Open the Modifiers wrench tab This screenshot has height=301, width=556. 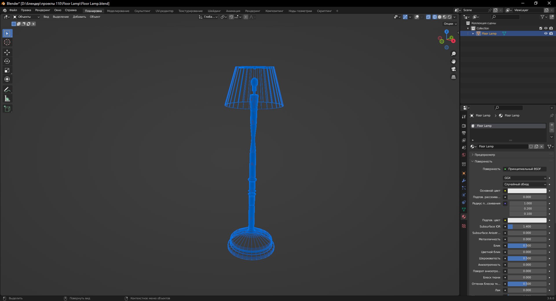coord(464,180)
